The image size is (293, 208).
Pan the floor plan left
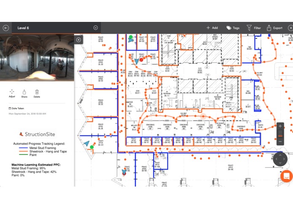tap(277, 159)
